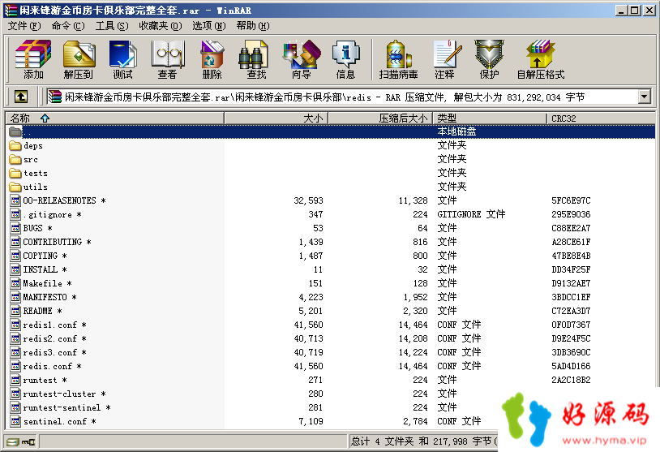Click the SFX (自解压格式) toolbar icon
660x452 pixels.
point(541,59)
